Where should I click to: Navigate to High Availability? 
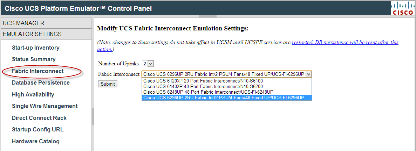tap(33, 94)
